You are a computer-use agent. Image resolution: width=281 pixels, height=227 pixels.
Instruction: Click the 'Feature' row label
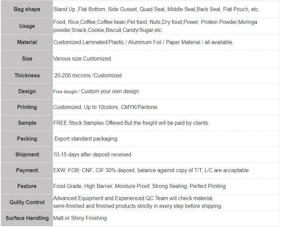pyautogui.click(x=27, y=186)
